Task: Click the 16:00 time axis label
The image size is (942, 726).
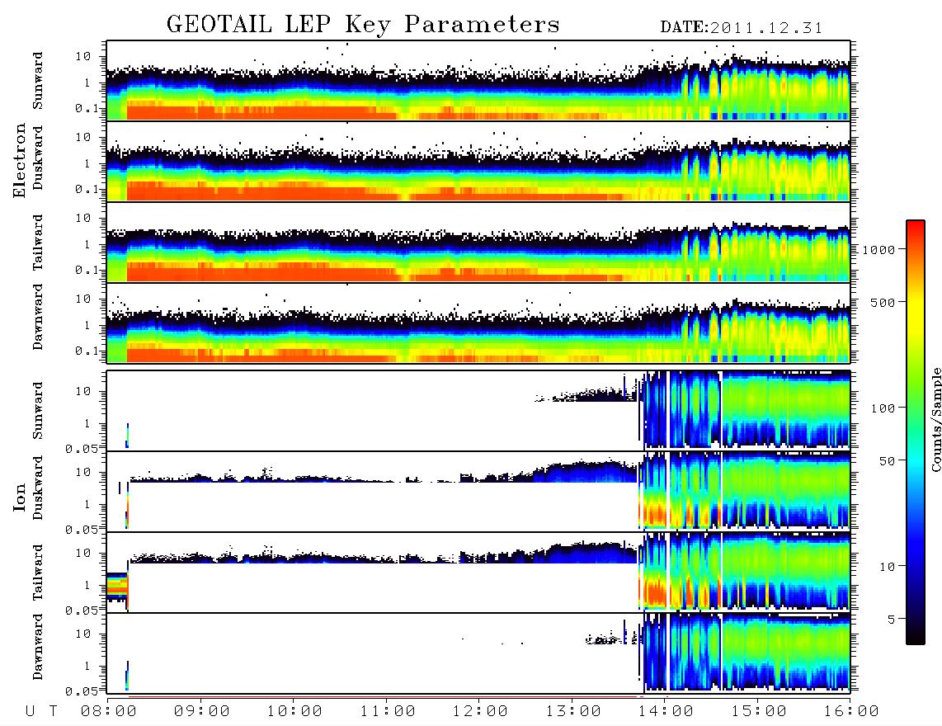Action: click(851, 712)
